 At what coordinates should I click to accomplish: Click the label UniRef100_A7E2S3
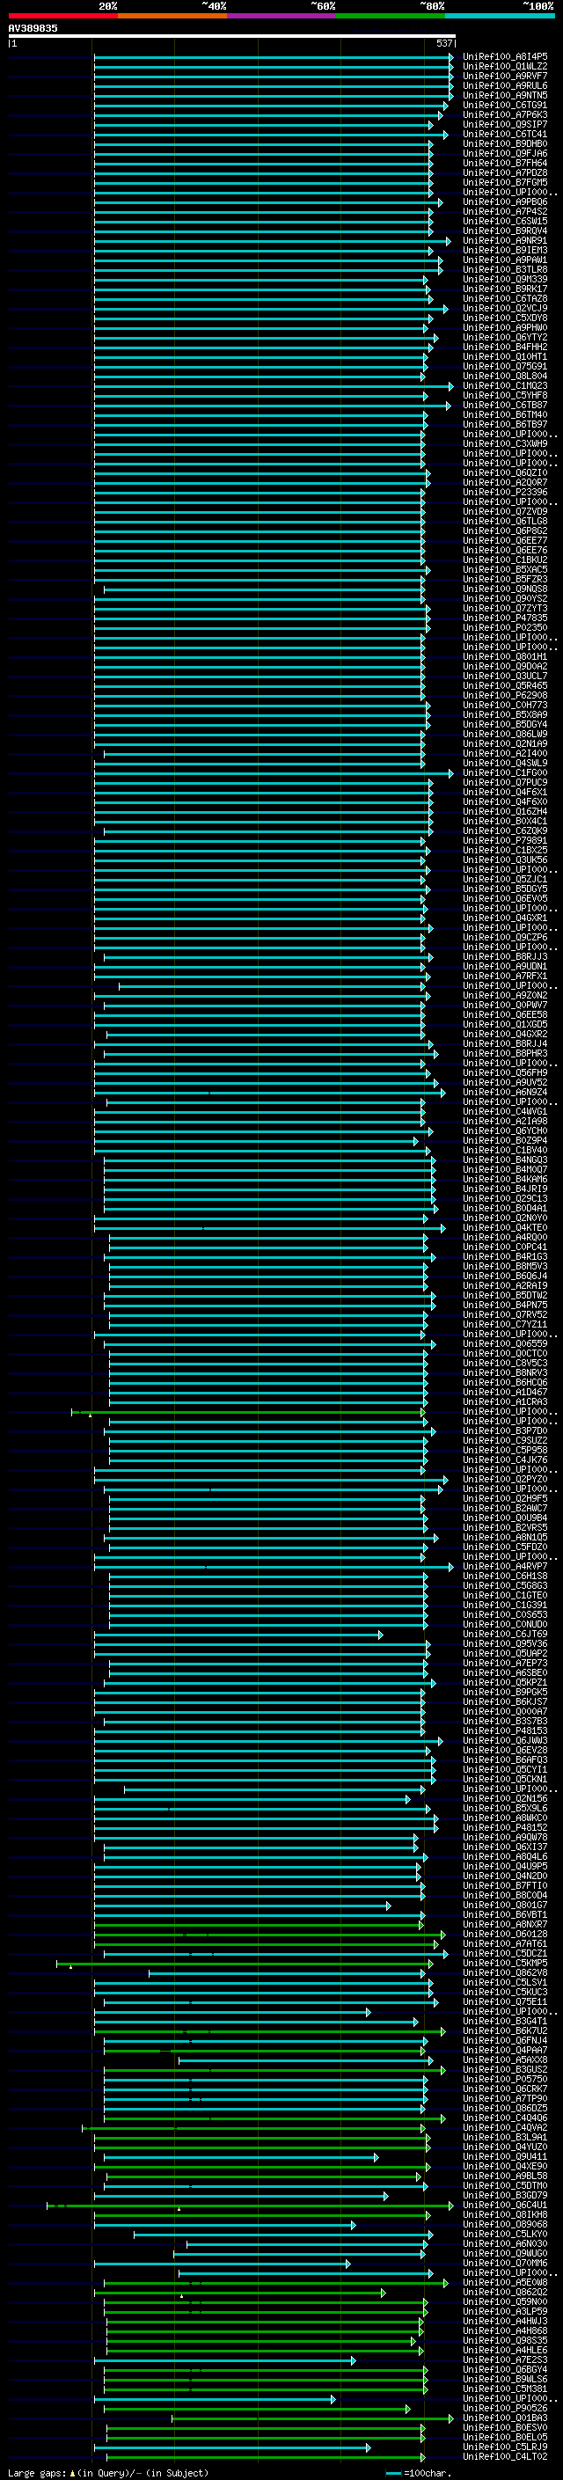click(505, 2359)
